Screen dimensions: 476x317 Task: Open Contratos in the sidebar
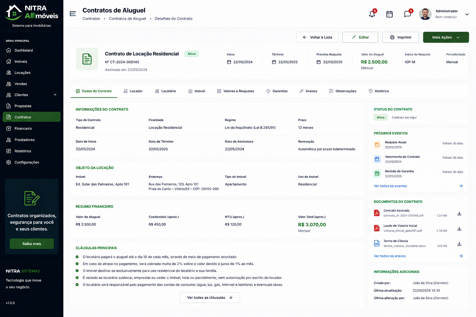click(32, 117)
